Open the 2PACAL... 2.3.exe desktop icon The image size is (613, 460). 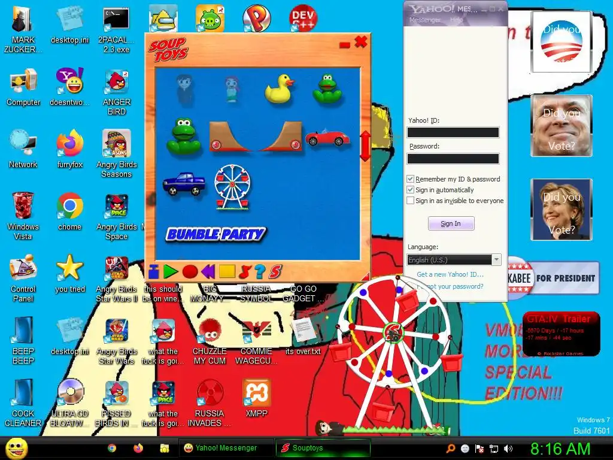click(116, 31)
